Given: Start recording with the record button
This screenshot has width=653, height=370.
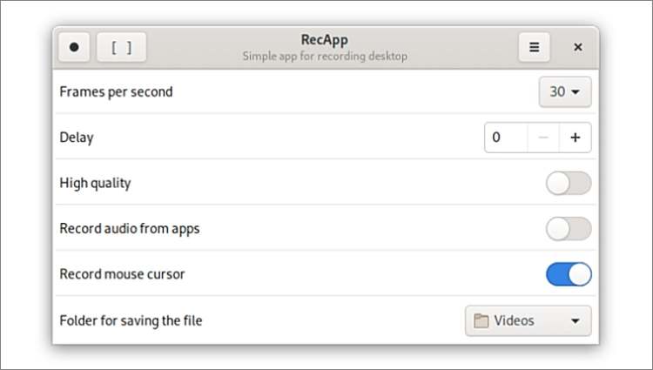Looking at the screenshot, I should coord(74,48).
